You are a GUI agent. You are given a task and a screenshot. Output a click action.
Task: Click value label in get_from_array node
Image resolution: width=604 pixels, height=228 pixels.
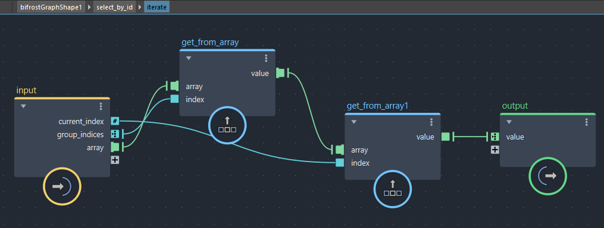point(260,74)
